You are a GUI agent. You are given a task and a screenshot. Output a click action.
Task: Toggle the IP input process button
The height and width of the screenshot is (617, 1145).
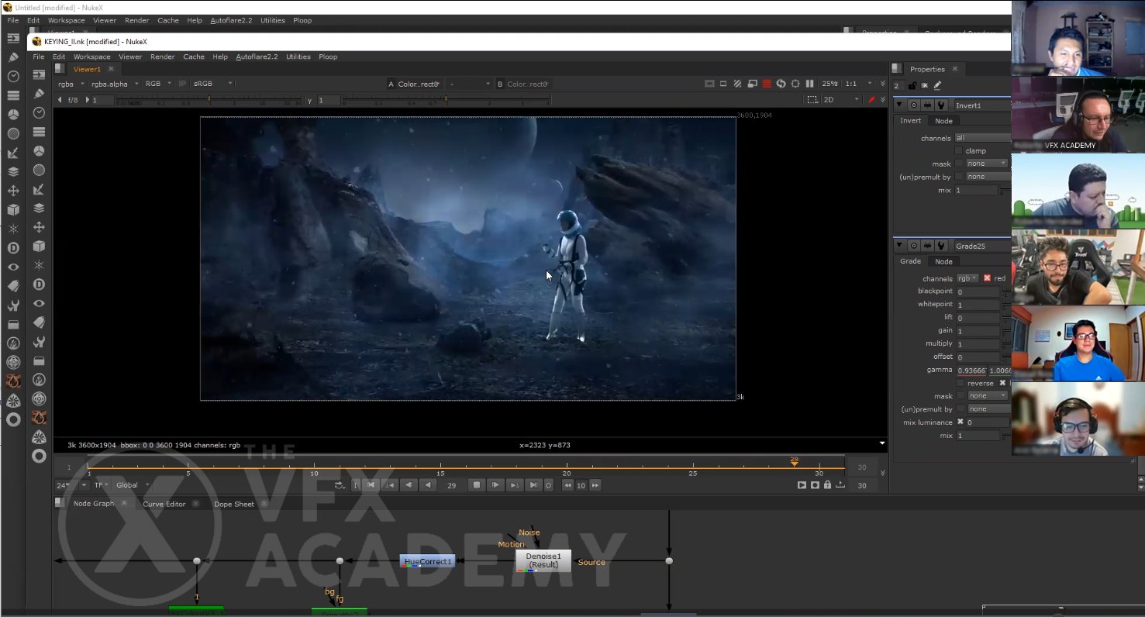[182, 84]
